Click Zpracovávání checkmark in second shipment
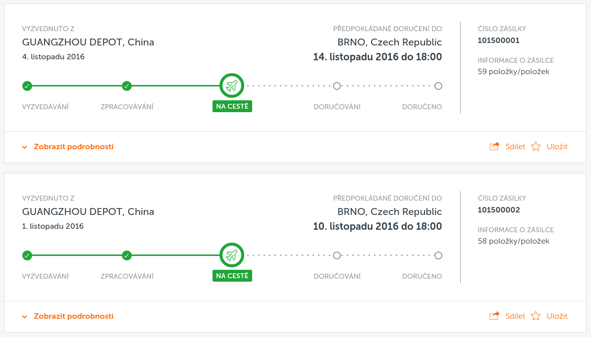The height and width of the screenshot is (337, 591). 127,256
